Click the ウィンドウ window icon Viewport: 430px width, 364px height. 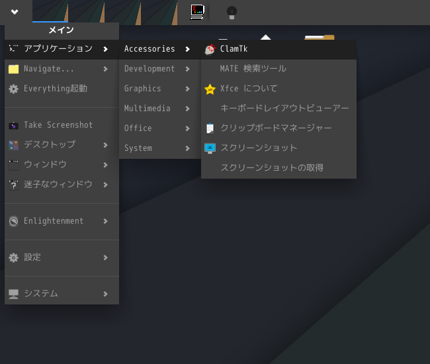13,165
